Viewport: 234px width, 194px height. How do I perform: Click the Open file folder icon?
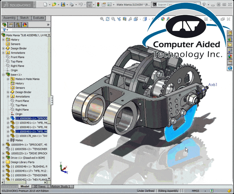coord(54,4)
